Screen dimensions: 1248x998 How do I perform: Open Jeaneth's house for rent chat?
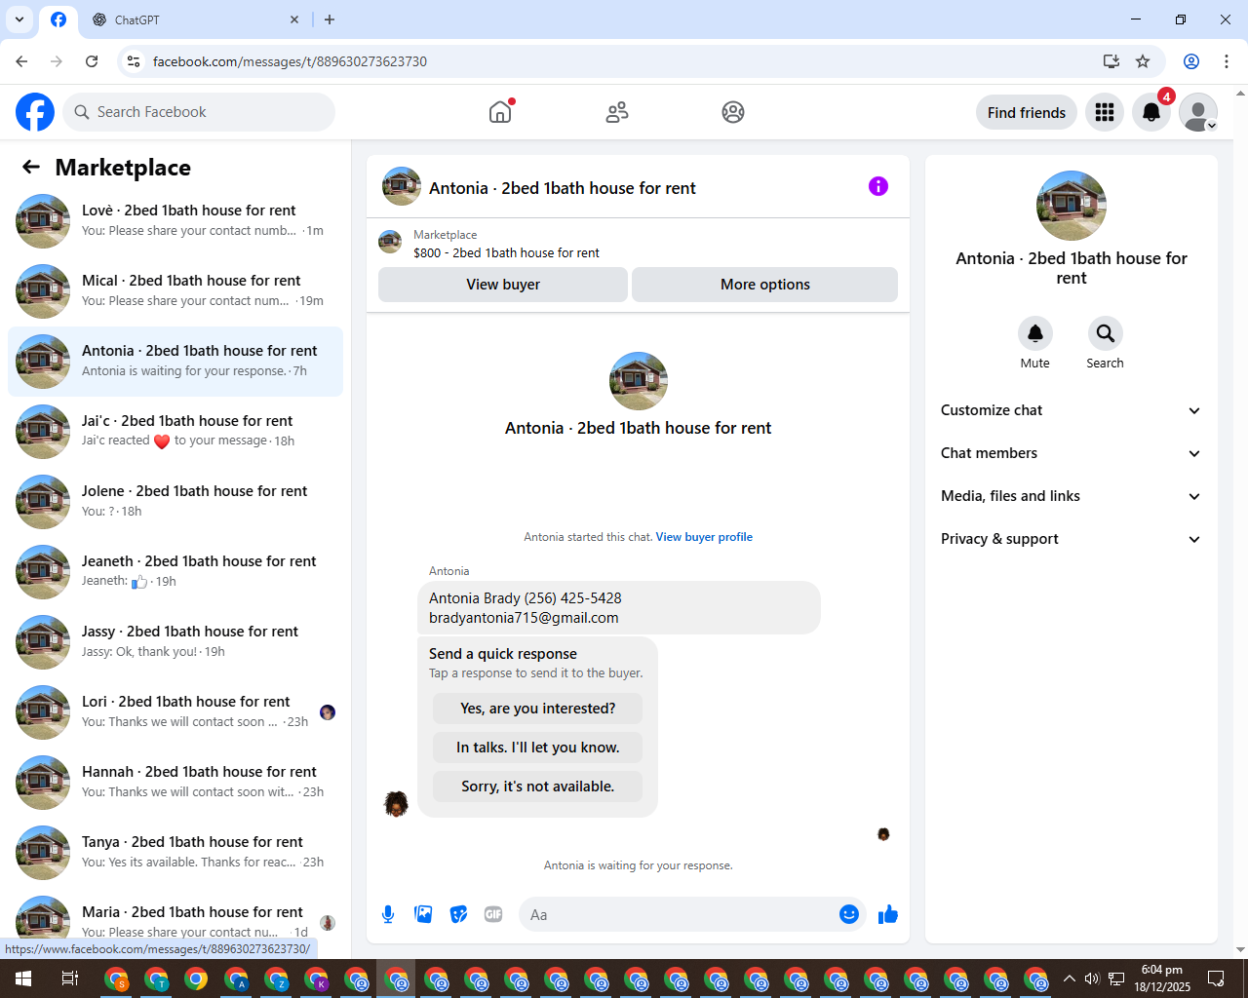tap(175, 572)
